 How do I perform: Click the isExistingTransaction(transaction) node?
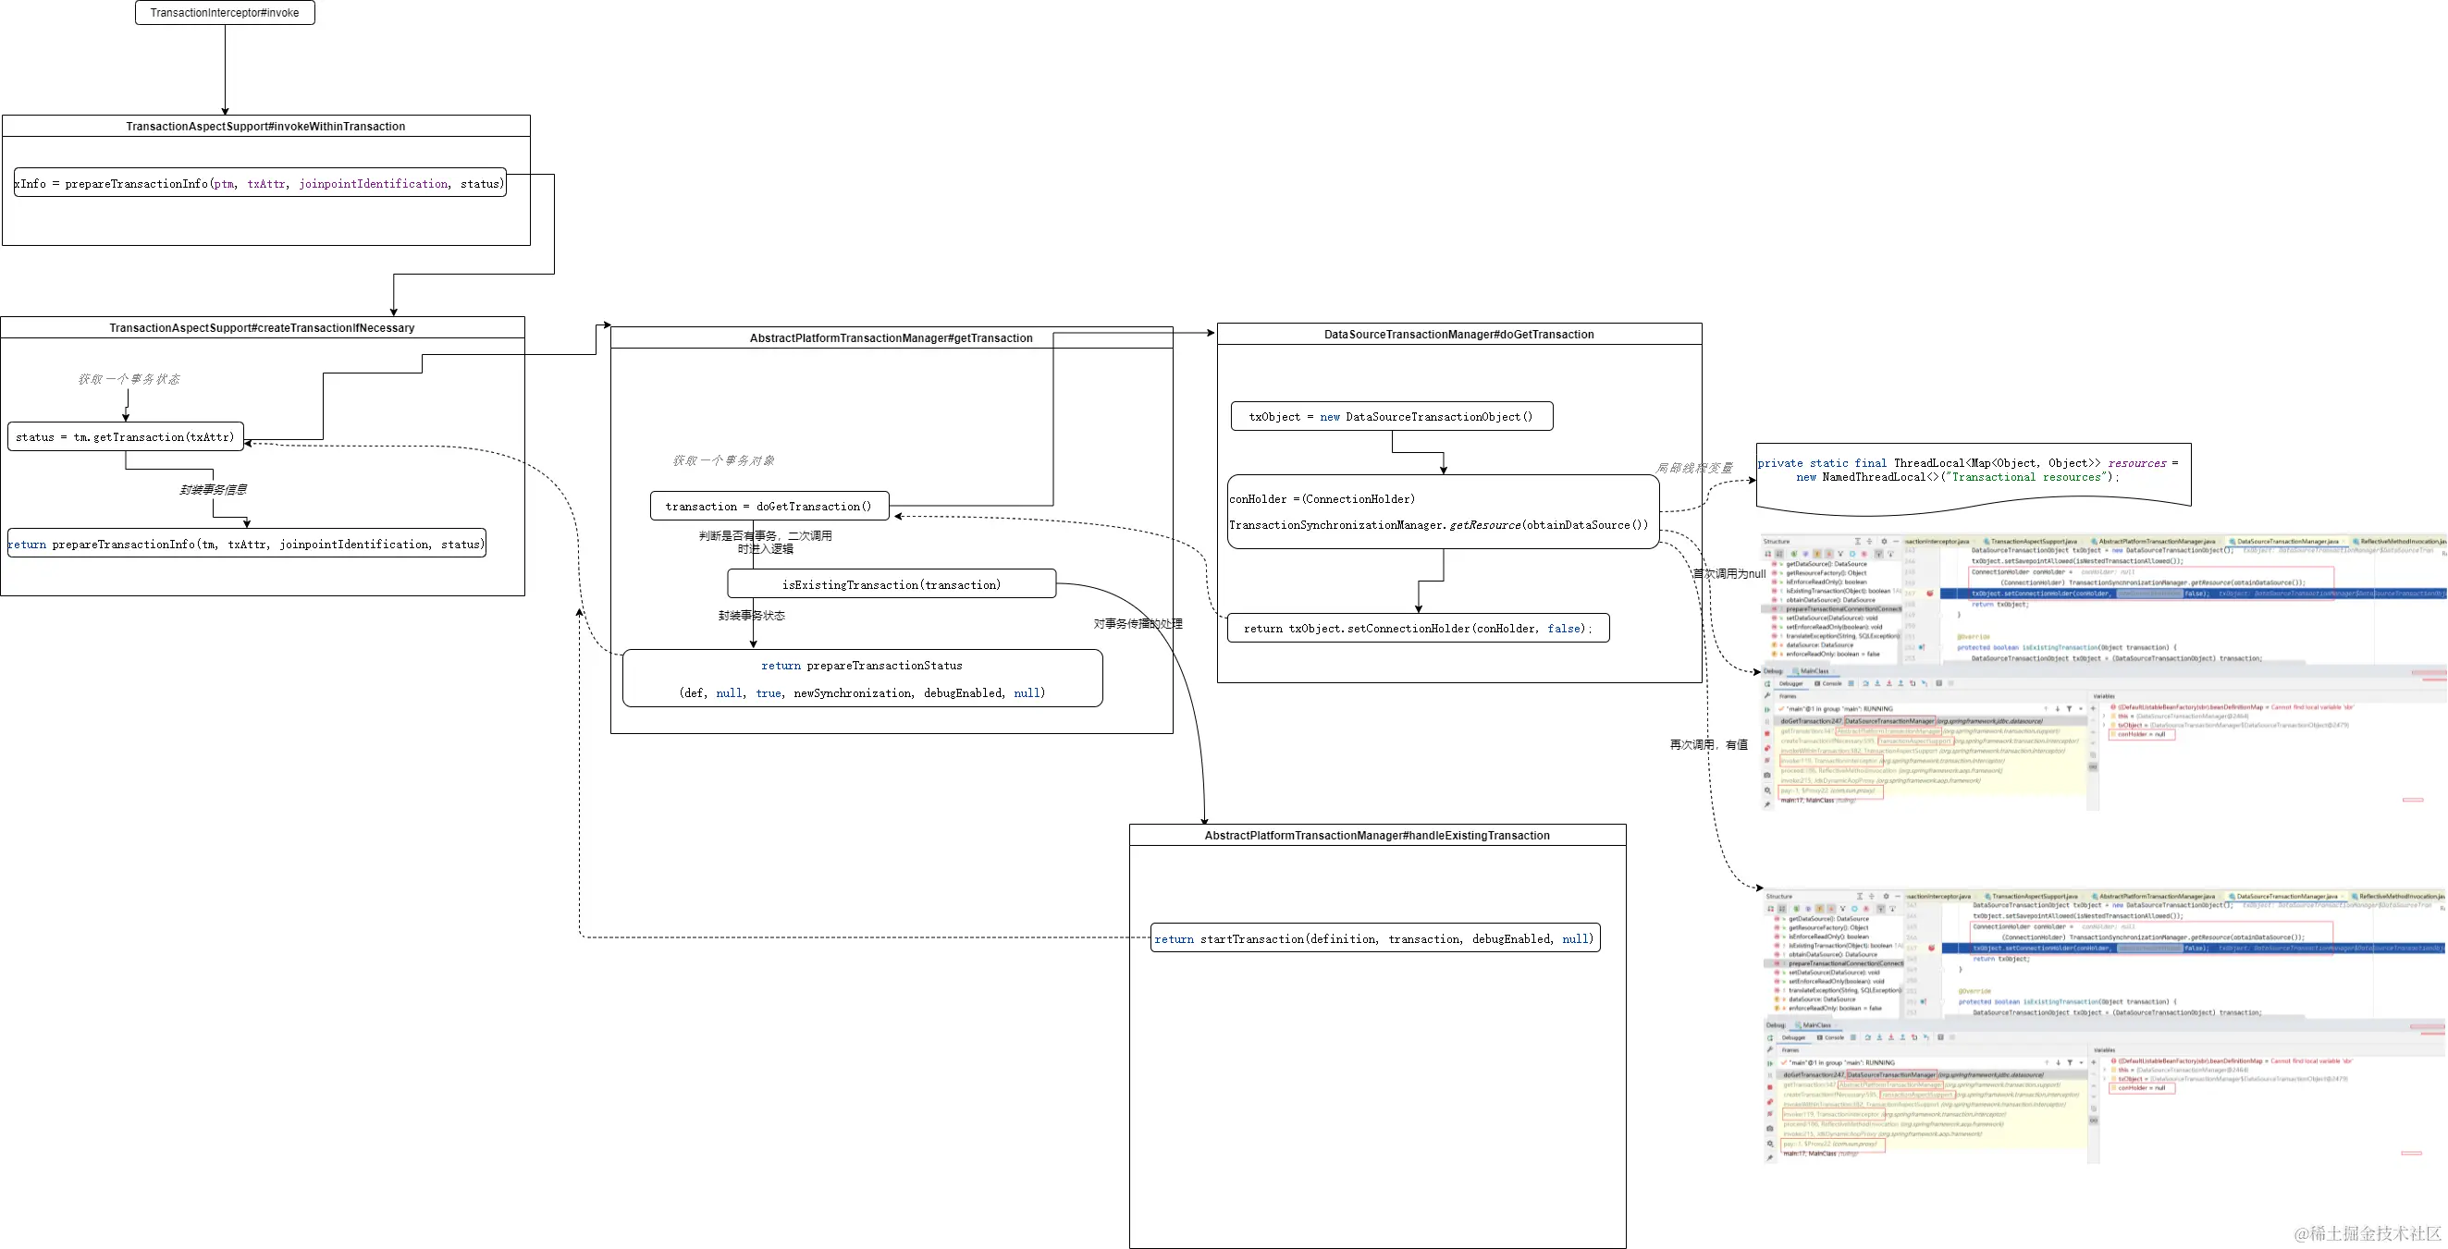(892, 584)
